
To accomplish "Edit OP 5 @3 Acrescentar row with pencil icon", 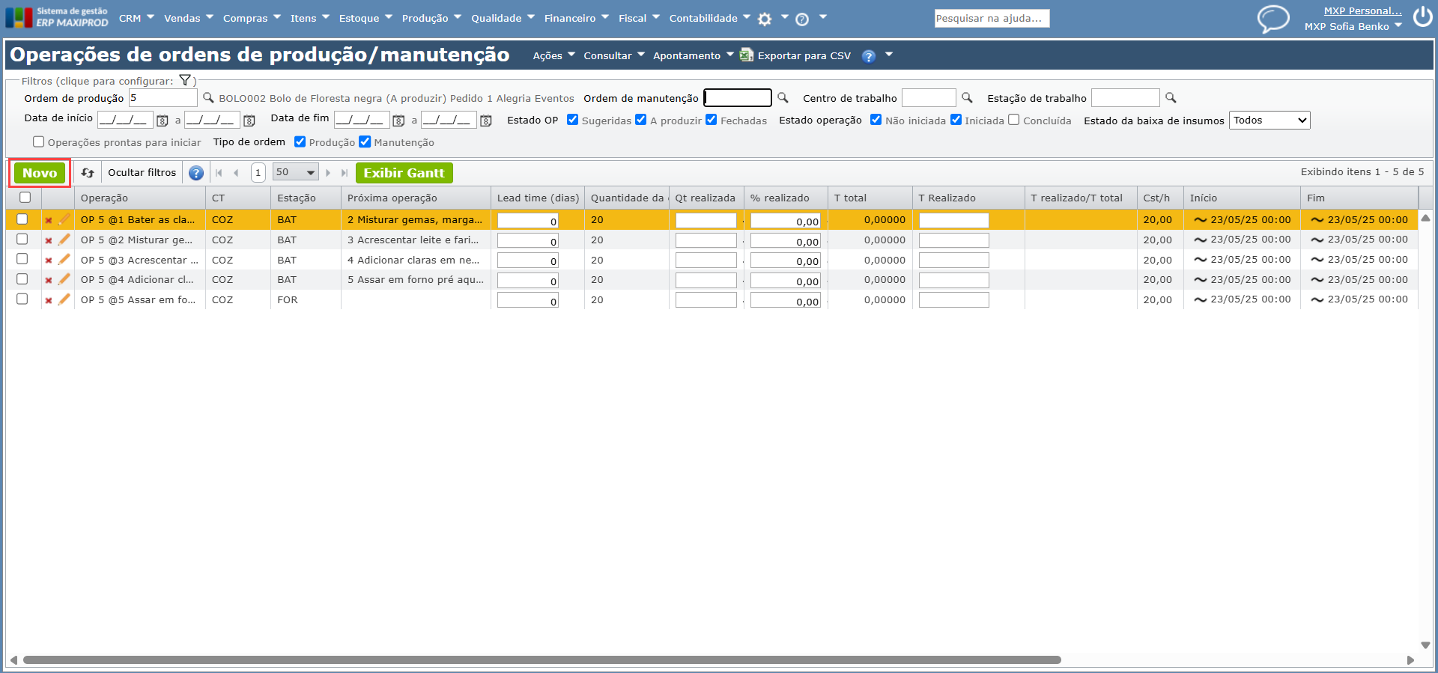I will pos(64,260).
